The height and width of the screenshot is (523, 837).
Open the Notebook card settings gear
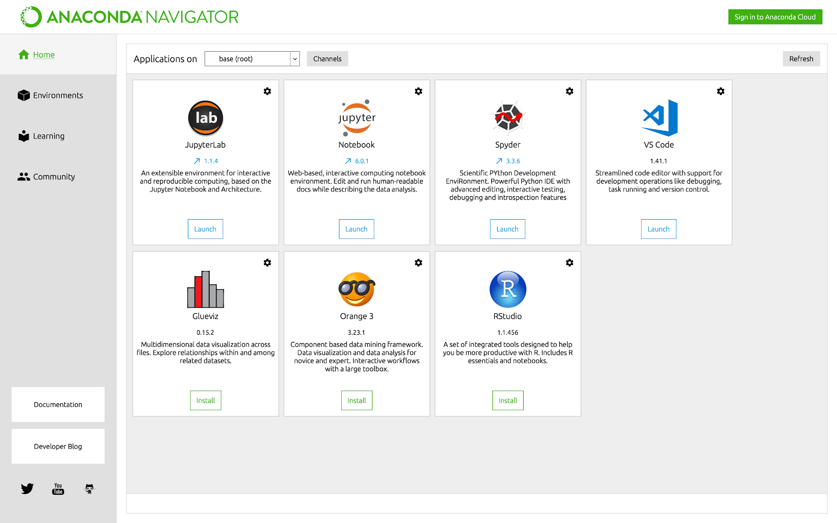tap(418, 91)
